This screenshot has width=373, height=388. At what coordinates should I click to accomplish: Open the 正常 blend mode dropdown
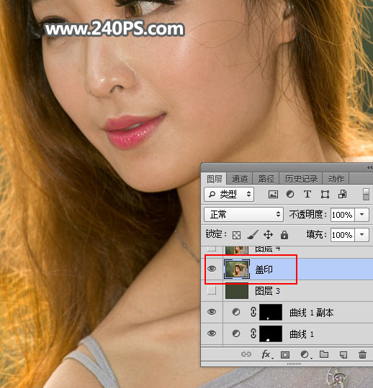tap(243, 215)
